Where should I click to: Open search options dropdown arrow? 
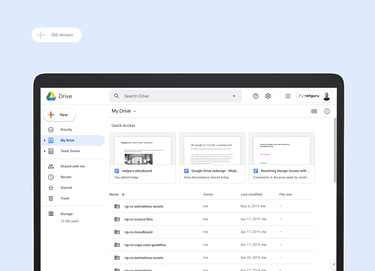coord(234,96)
